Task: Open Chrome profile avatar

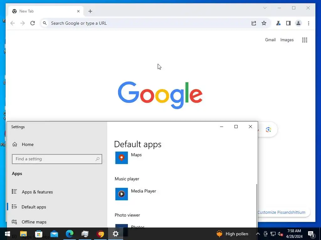Action: (298, 23)
